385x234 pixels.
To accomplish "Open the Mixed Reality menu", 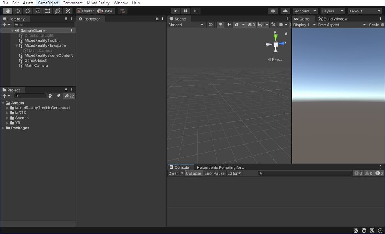I will tap(98, 3).
